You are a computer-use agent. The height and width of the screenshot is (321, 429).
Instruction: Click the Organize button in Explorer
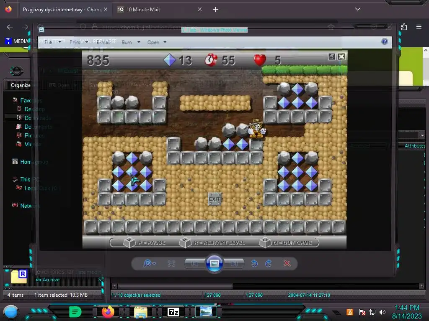(x=21, y=85)
